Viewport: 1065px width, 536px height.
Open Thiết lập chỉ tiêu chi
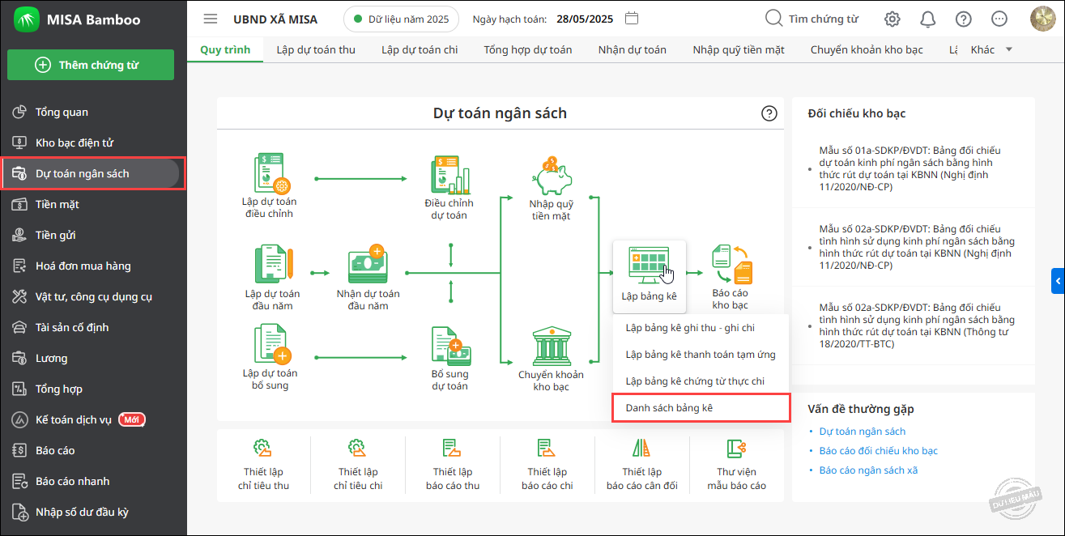point(358,463)
